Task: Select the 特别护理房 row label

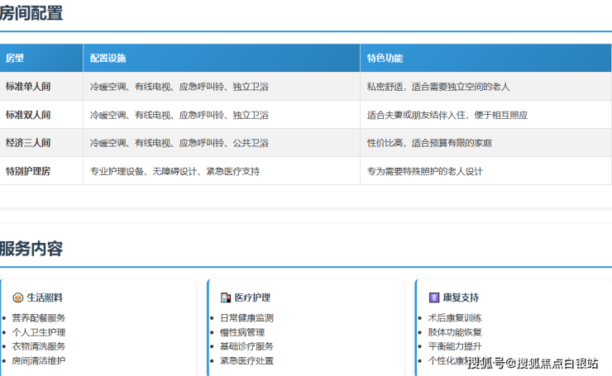Action: point(28,171)
